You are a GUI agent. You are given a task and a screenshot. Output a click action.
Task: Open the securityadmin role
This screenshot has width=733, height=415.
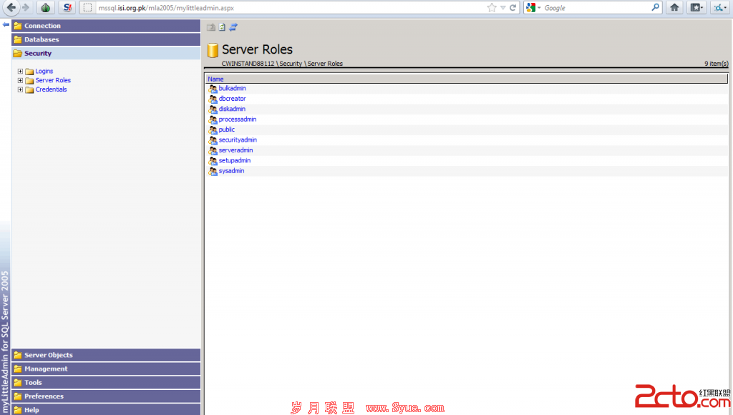[x=238, y=140]
